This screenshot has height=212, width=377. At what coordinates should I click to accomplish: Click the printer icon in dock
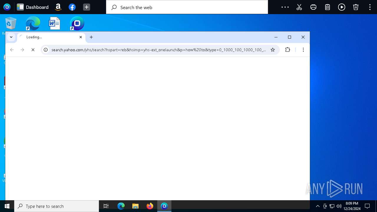tap(313, 7)
